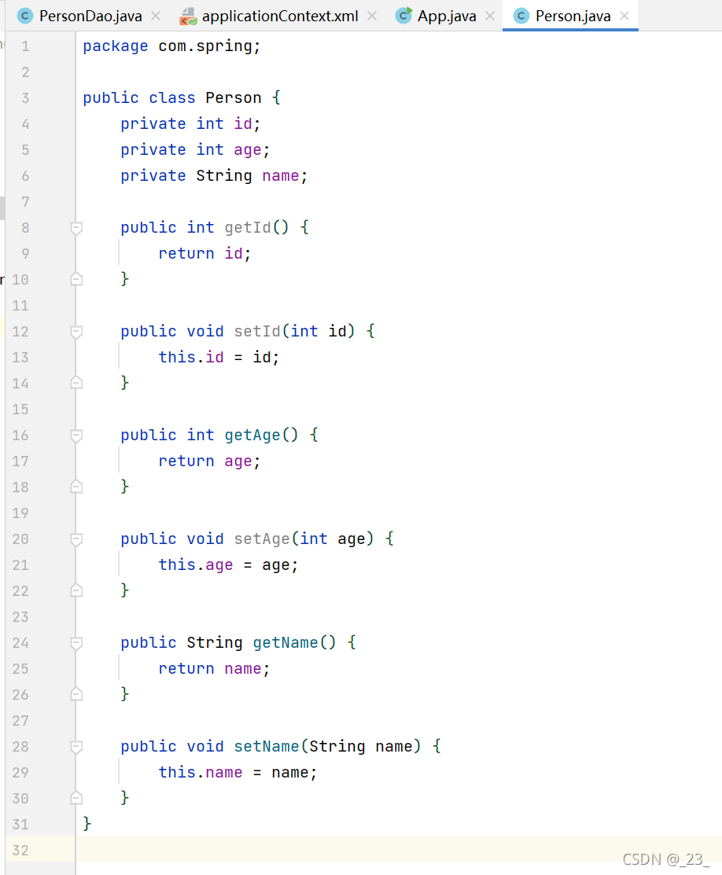Close the Person.java tab
The width and height of the screenshot is (722, 875).
pos(624,17)
